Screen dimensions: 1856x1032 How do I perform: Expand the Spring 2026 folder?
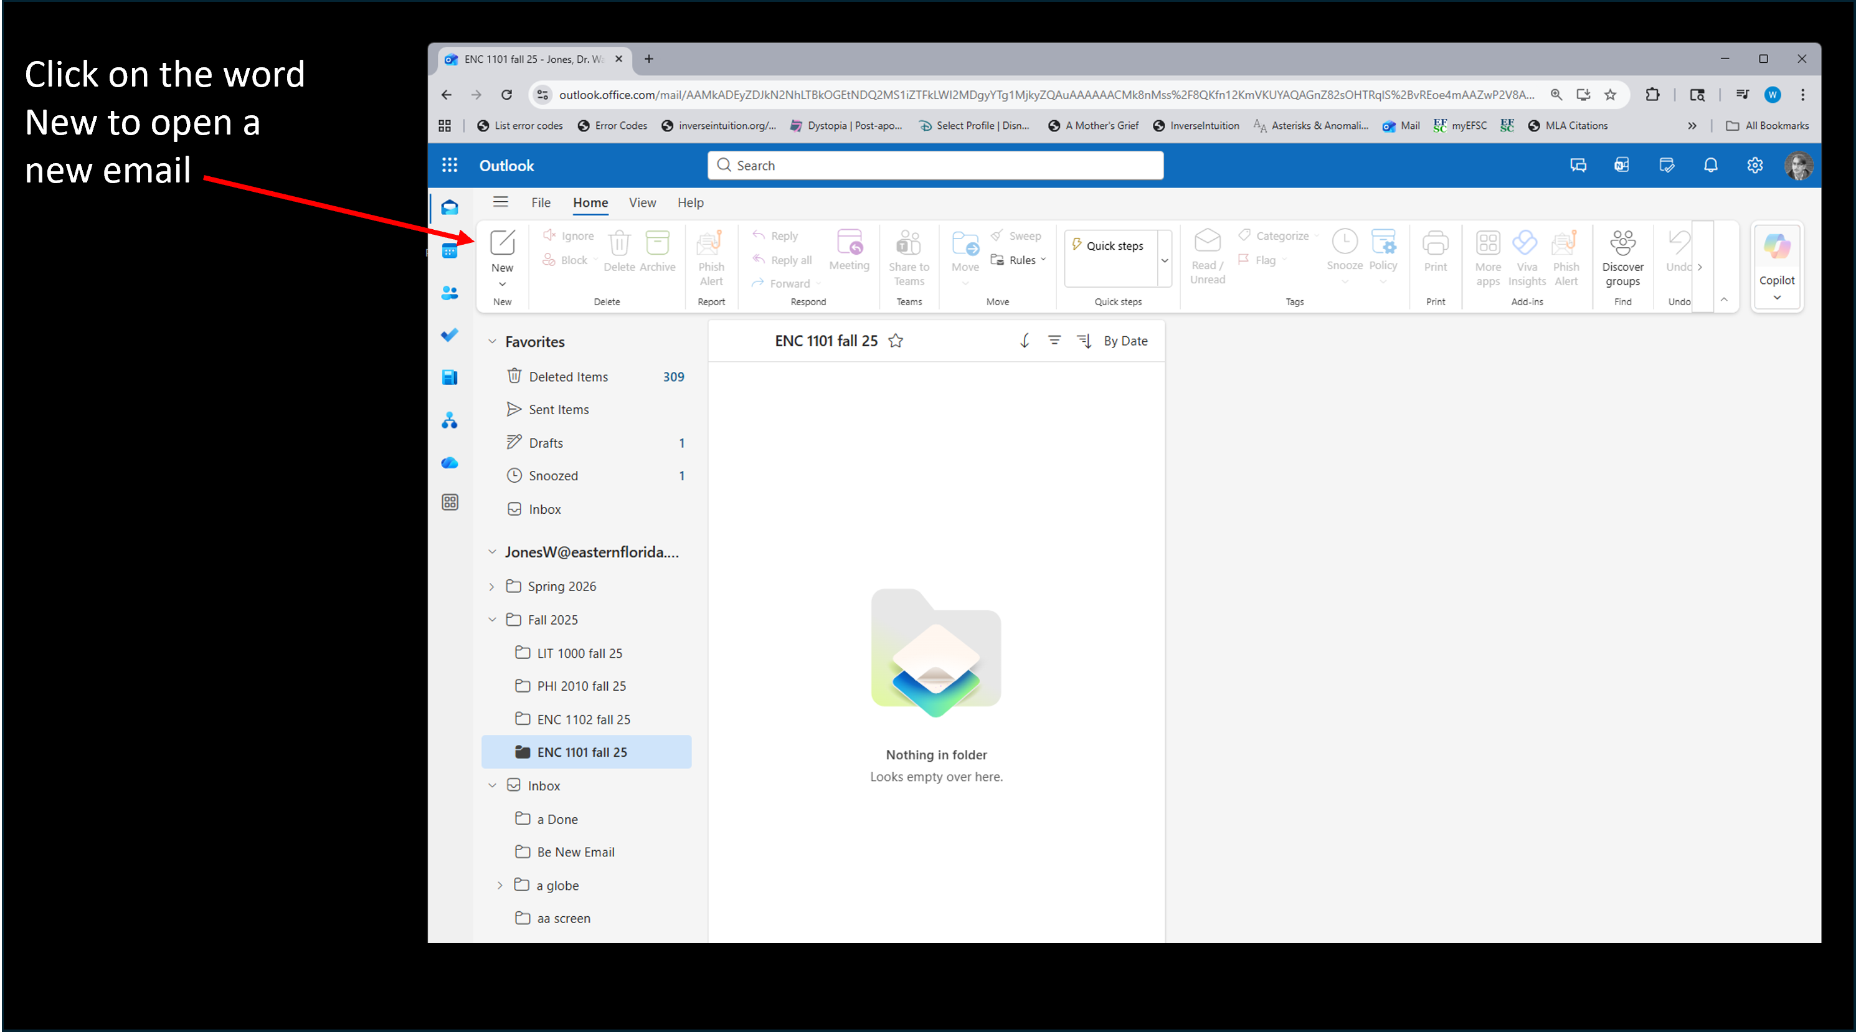coord(492,587)
